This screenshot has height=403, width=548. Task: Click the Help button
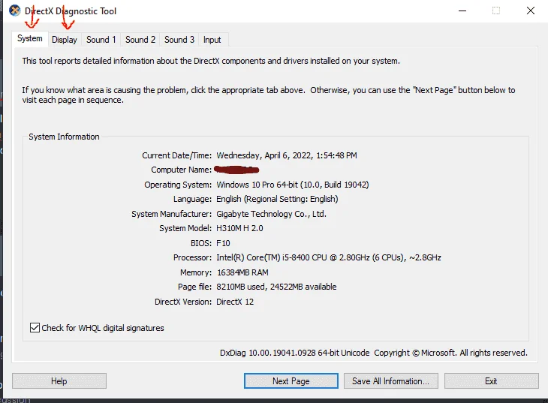[59, 381]
